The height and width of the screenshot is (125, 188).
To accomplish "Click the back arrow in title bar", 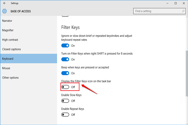I will pyautogui.click(x=4, y=3).
